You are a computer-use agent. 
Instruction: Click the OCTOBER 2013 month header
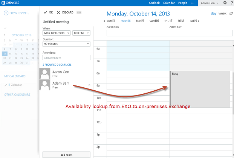21,35
